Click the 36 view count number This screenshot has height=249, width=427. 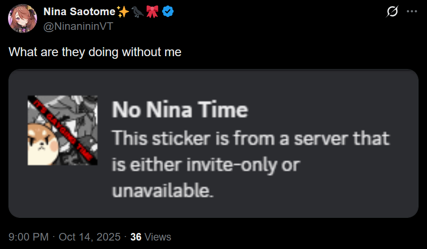click(136, 237)
